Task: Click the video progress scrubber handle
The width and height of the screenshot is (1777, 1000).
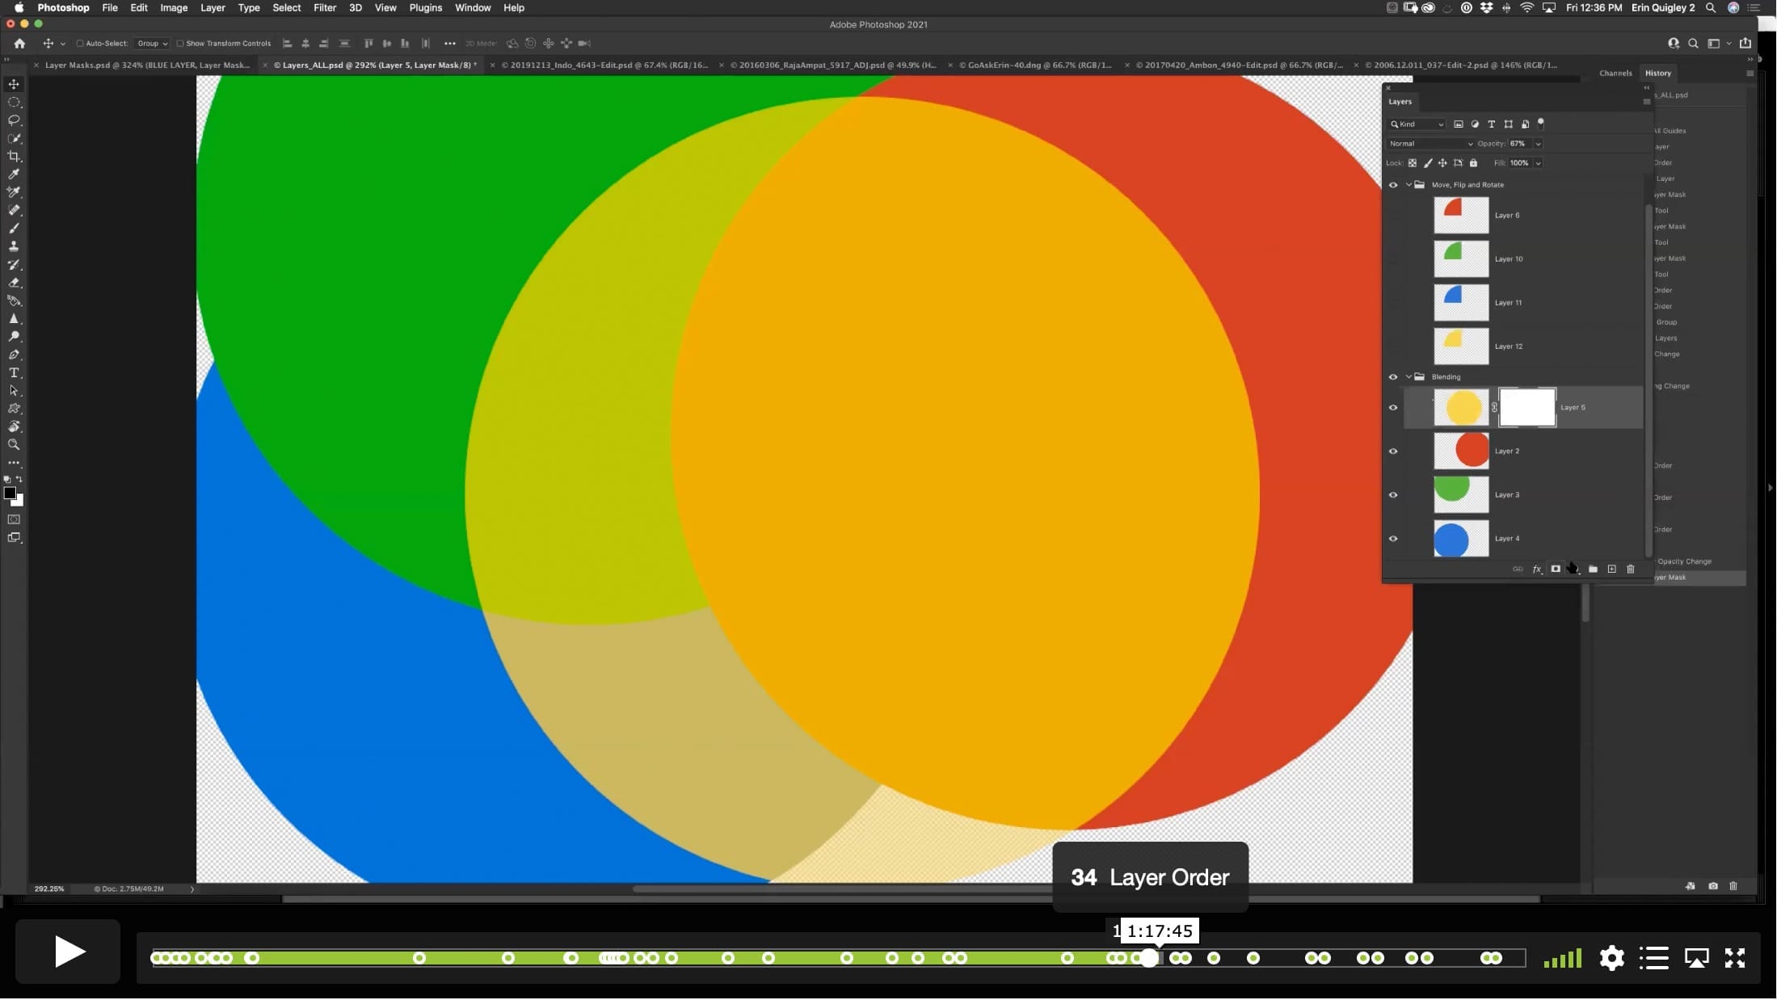Action: tap(1148, 959)
